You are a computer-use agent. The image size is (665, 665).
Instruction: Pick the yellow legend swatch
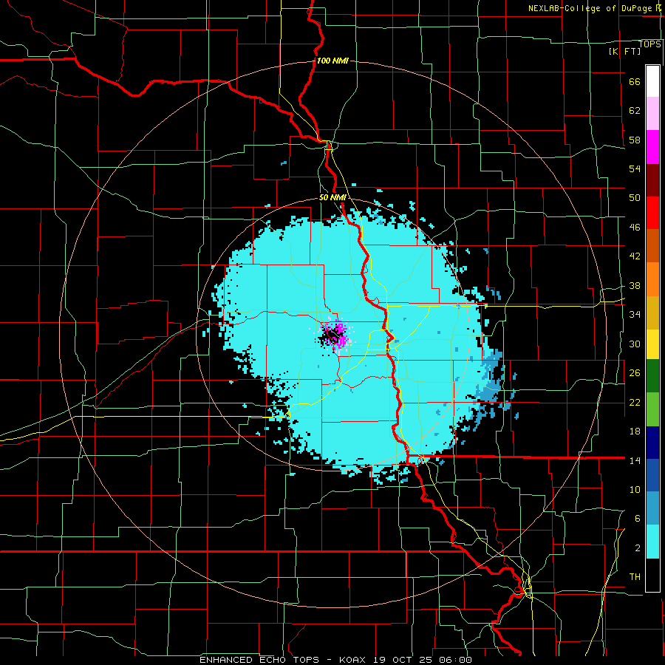point(652,344)
